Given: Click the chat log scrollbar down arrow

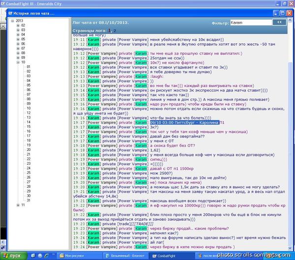Looking at the screenshot, I should pos(290,249).
